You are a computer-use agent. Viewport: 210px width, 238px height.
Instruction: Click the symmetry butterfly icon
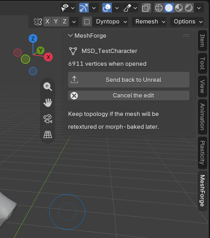(38, 22)
